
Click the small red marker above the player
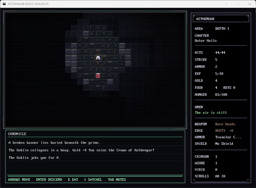(x=98, y=52)
